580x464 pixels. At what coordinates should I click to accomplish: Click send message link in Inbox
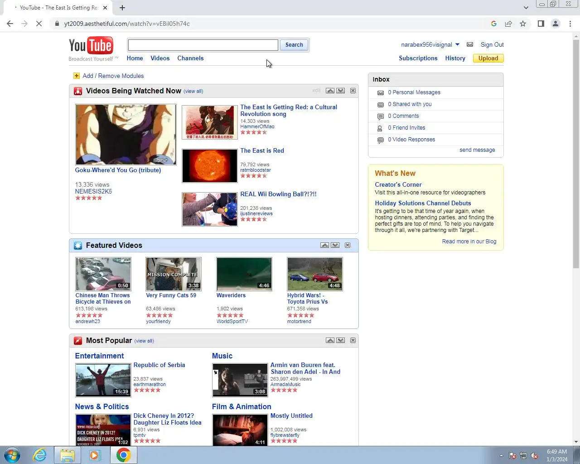(x=477, y=150)
